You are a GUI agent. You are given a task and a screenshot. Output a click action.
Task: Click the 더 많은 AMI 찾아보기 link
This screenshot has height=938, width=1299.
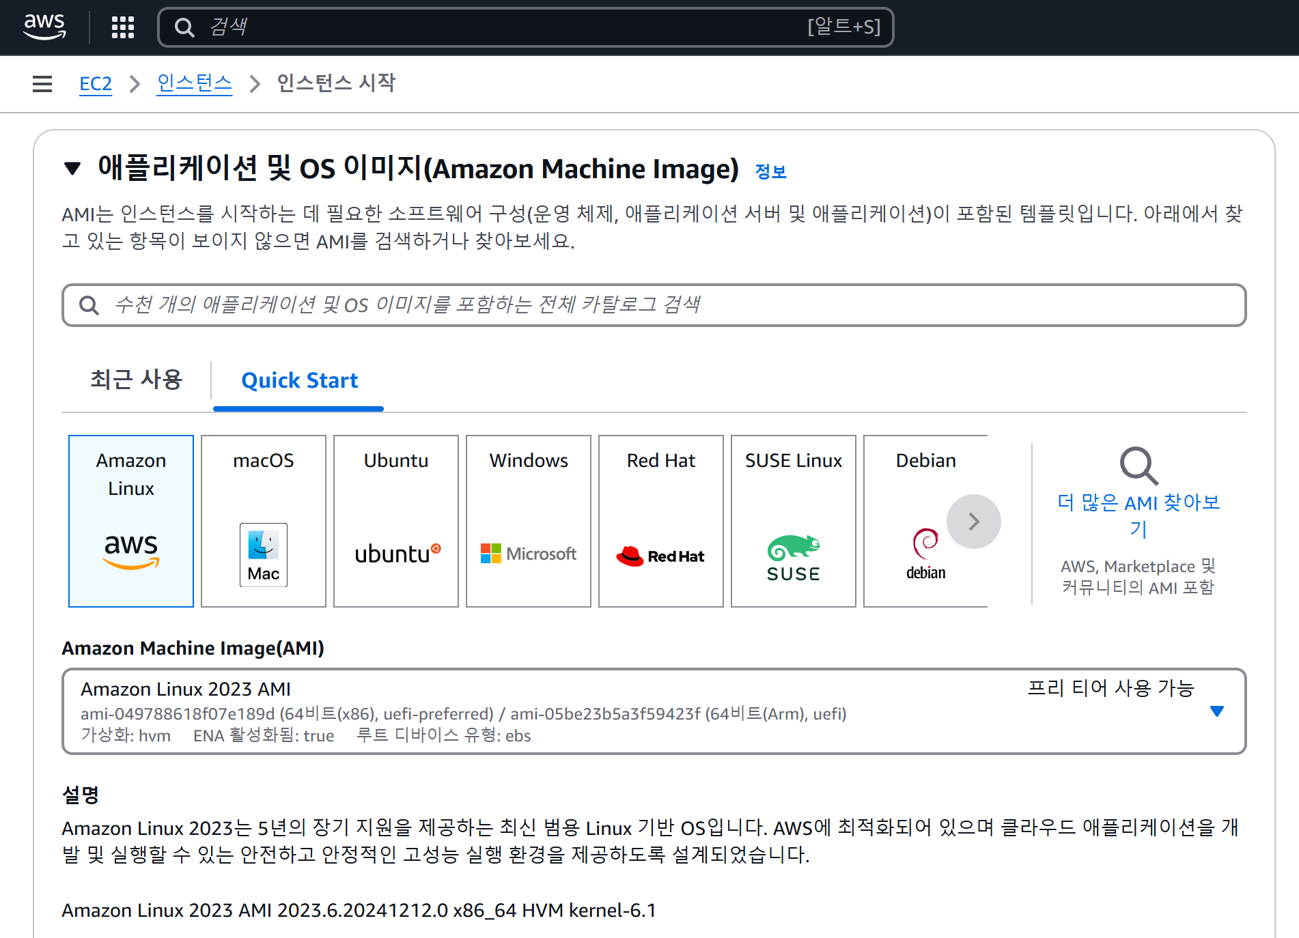pyautogui.click(x=1139, y=515)
